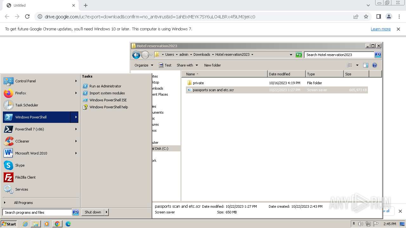Expand Microsoft Word 2010 jump list arrow
The height and width of the screenshot is (228, 406).
(76, 153)
